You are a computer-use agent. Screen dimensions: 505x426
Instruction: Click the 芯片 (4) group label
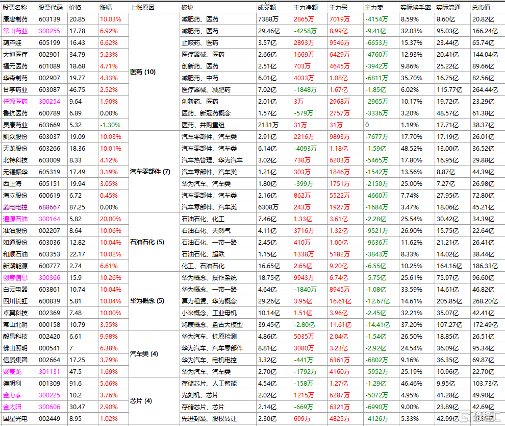coord(141,401)
